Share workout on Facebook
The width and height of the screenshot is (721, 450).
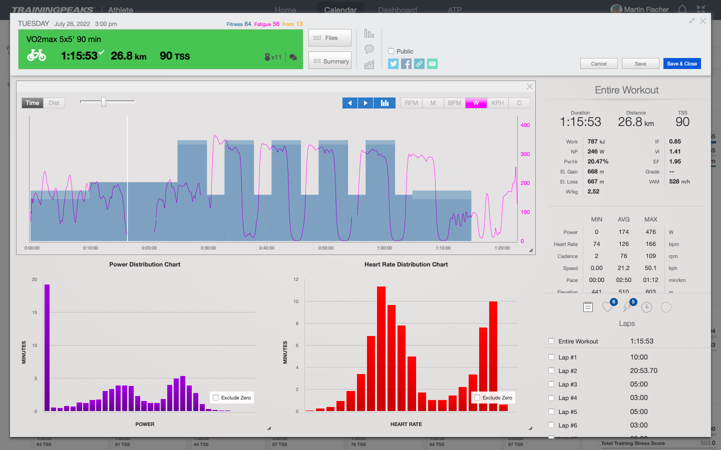click(x=406, y=63)
